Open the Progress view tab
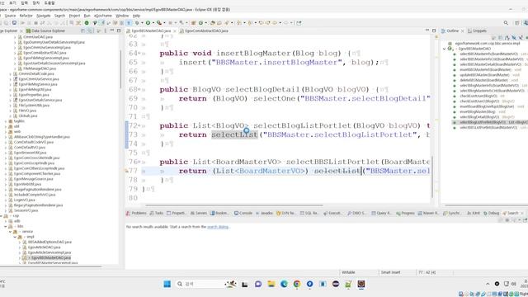528x297 pixels. (405, 213)
